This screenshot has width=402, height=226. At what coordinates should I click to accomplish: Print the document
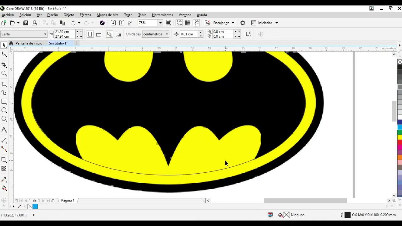[34, 23]
